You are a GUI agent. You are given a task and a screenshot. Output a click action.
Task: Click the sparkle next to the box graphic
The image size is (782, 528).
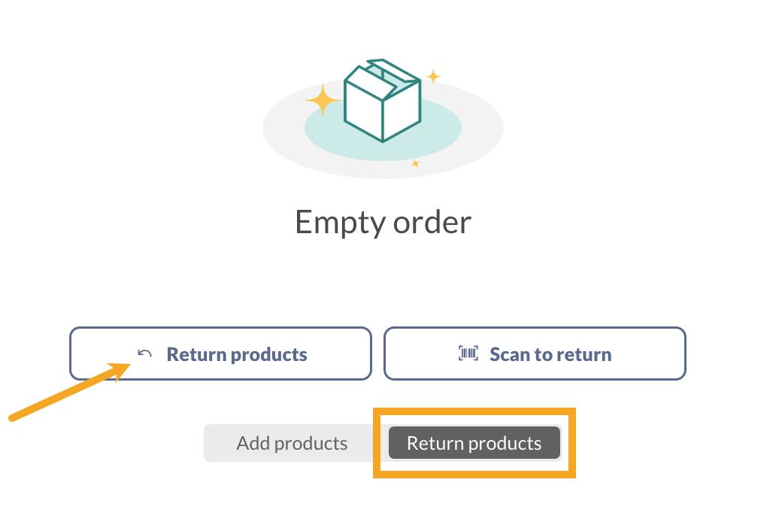point(324,100)
